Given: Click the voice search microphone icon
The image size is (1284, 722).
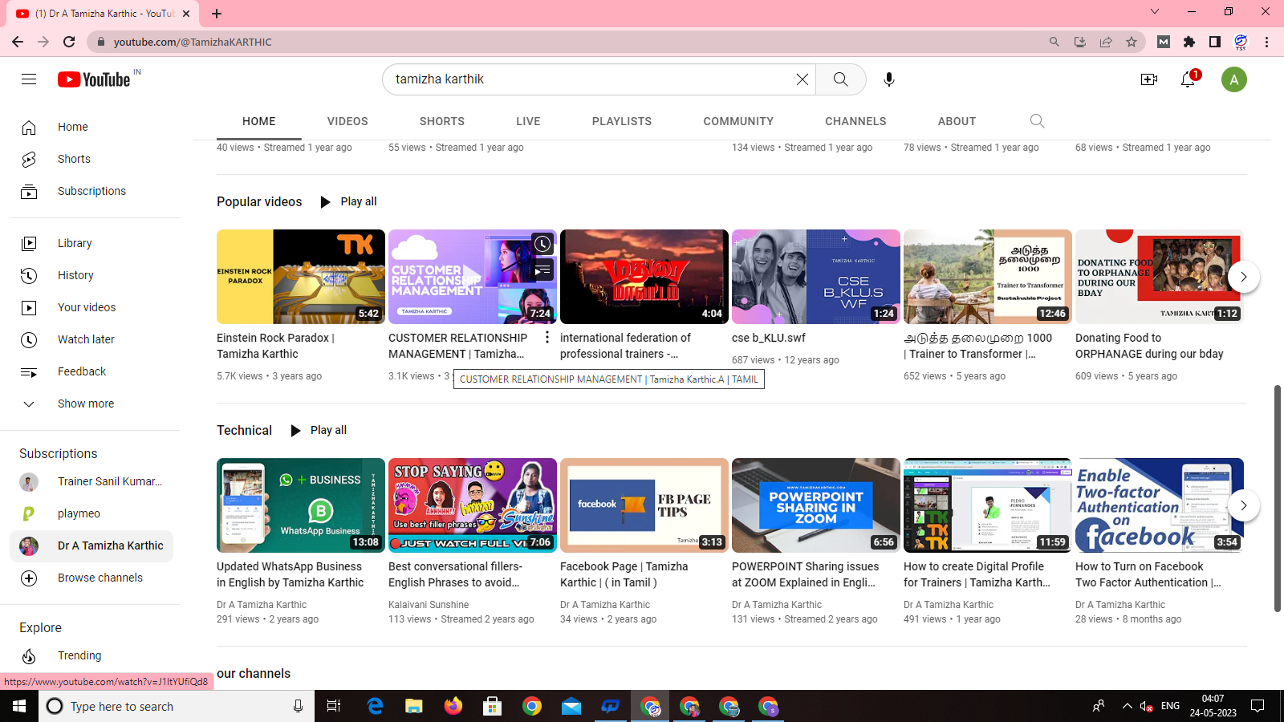Looking at the screenshot, I should point(888,79).
